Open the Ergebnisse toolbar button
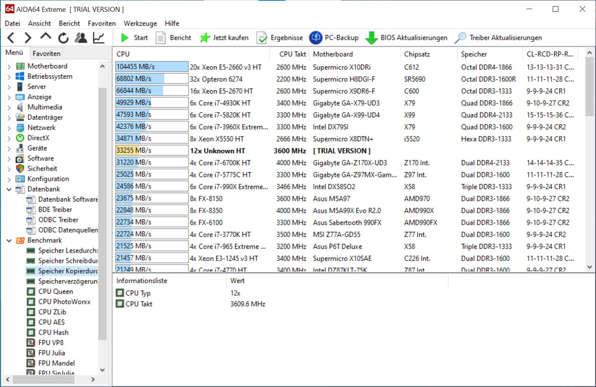This screenshot has height=387, width=596. pos(280,38)
